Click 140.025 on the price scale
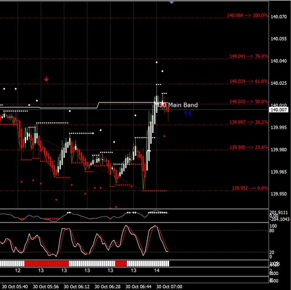This screenshot has height=290, width=291. tap(279, 83)
